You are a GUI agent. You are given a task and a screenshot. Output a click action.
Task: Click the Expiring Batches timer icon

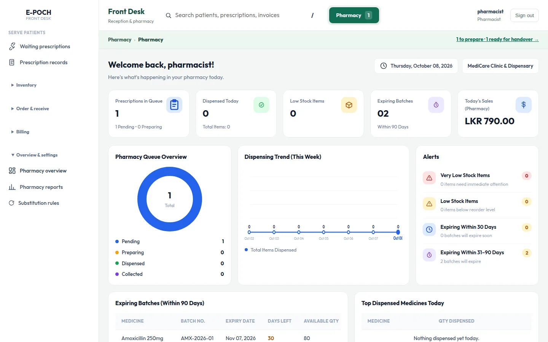(436, 105)
